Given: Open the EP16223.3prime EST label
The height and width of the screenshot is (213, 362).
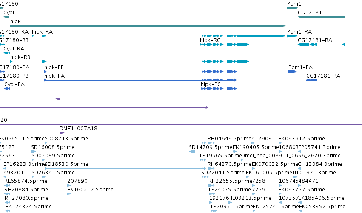Looking at the screenshot, I should tap(25, 164).
